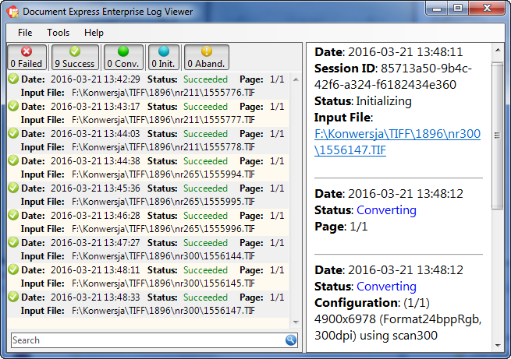Click the green check icon for 13:48:11 entry
This screenshot has width=511, height=359.
tap(13, 269)
